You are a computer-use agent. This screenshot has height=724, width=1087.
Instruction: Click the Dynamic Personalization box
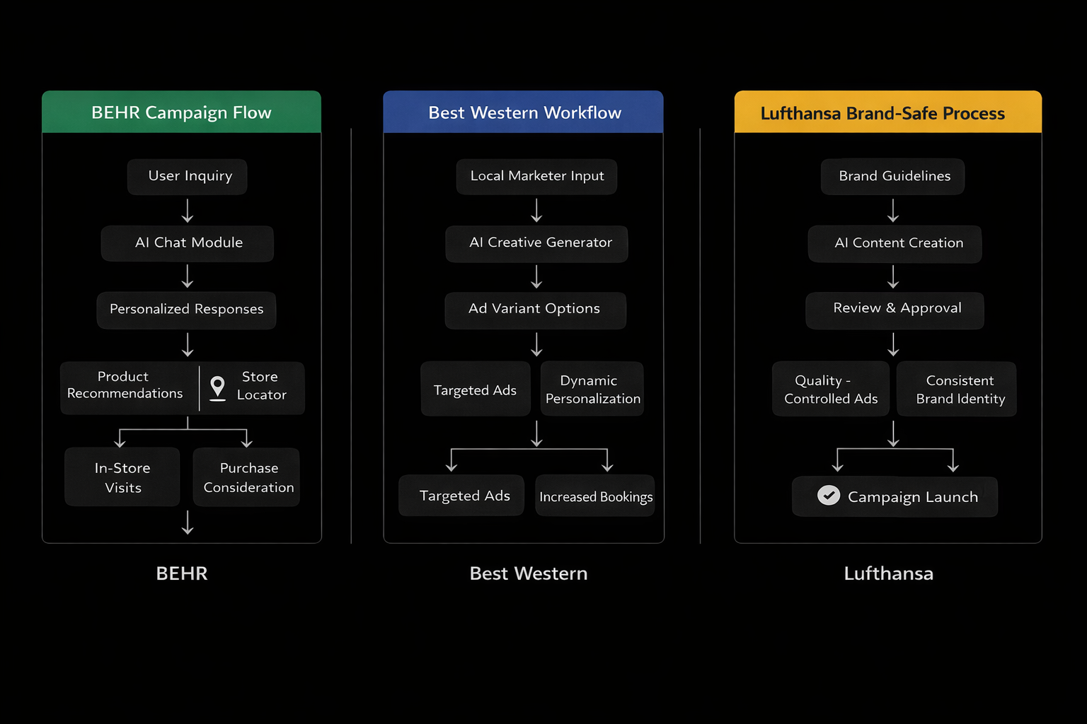tap(592, 389)
